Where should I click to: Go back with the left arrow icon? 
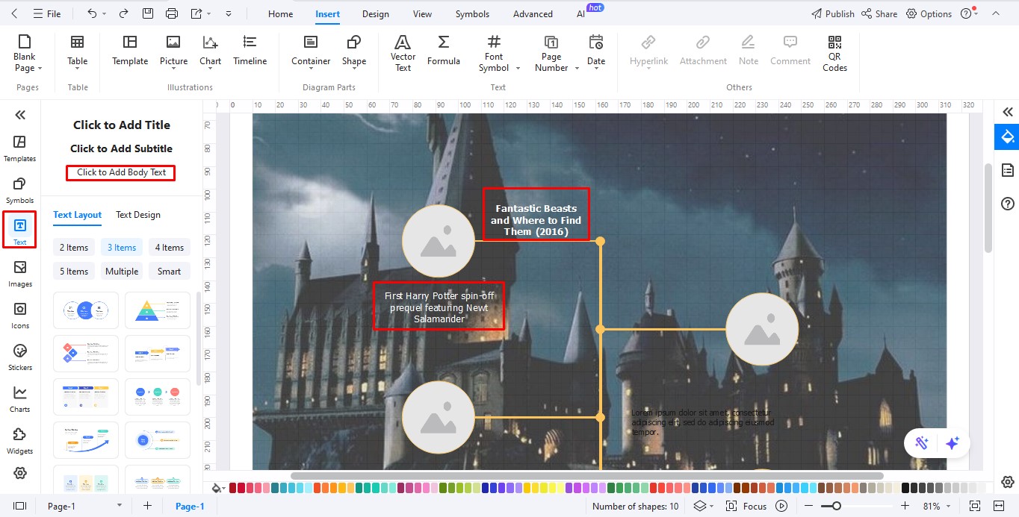[15, 13]
